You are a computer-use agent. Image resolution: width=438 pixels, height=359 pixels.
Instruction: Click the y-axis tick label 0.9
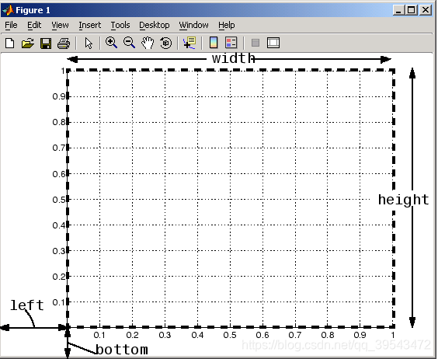coord(59,96)
